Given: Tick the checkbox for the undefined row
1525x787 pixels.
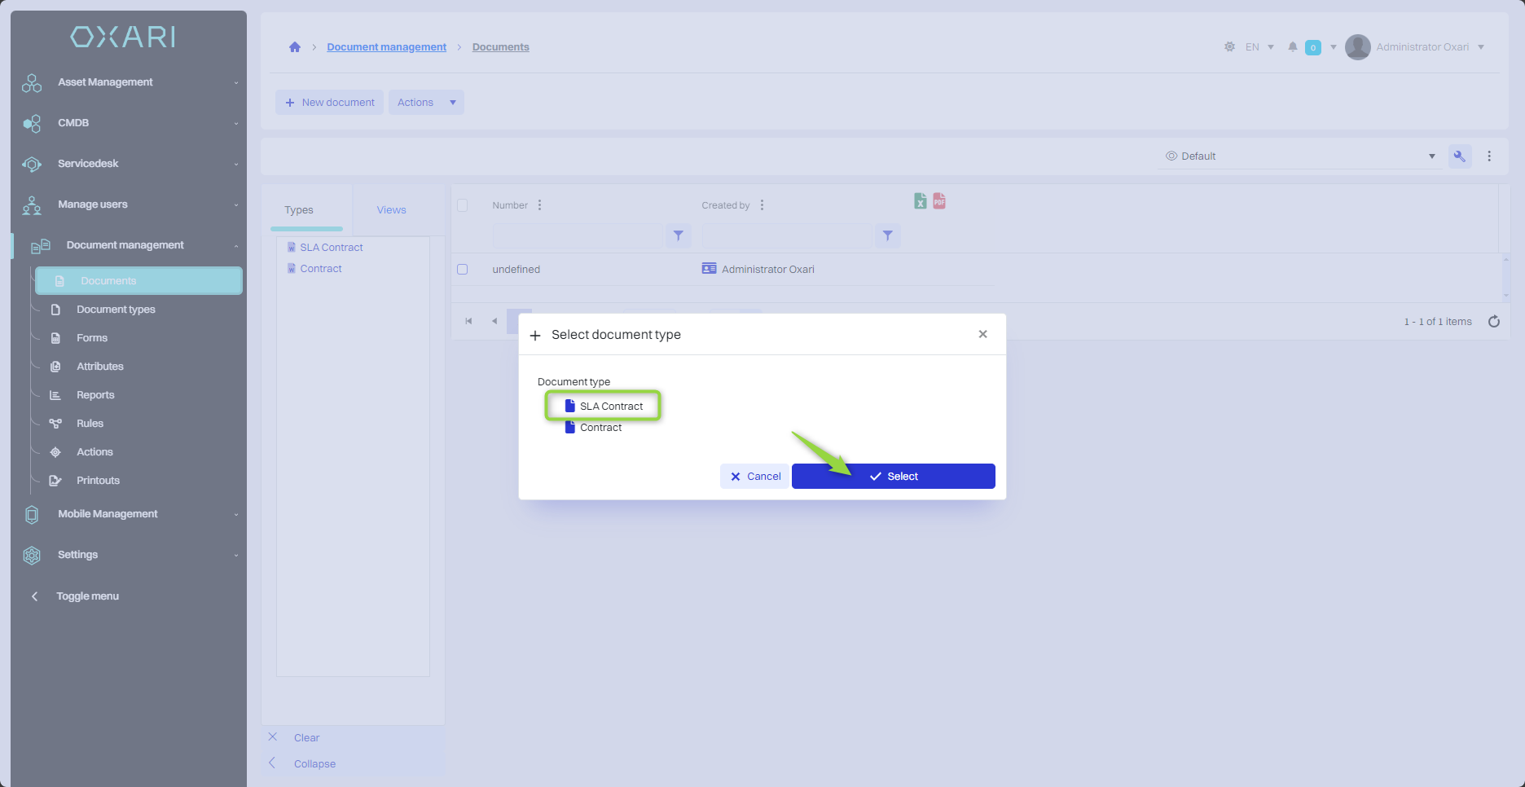Looking at the screenshot, I should tap(463, 270).
